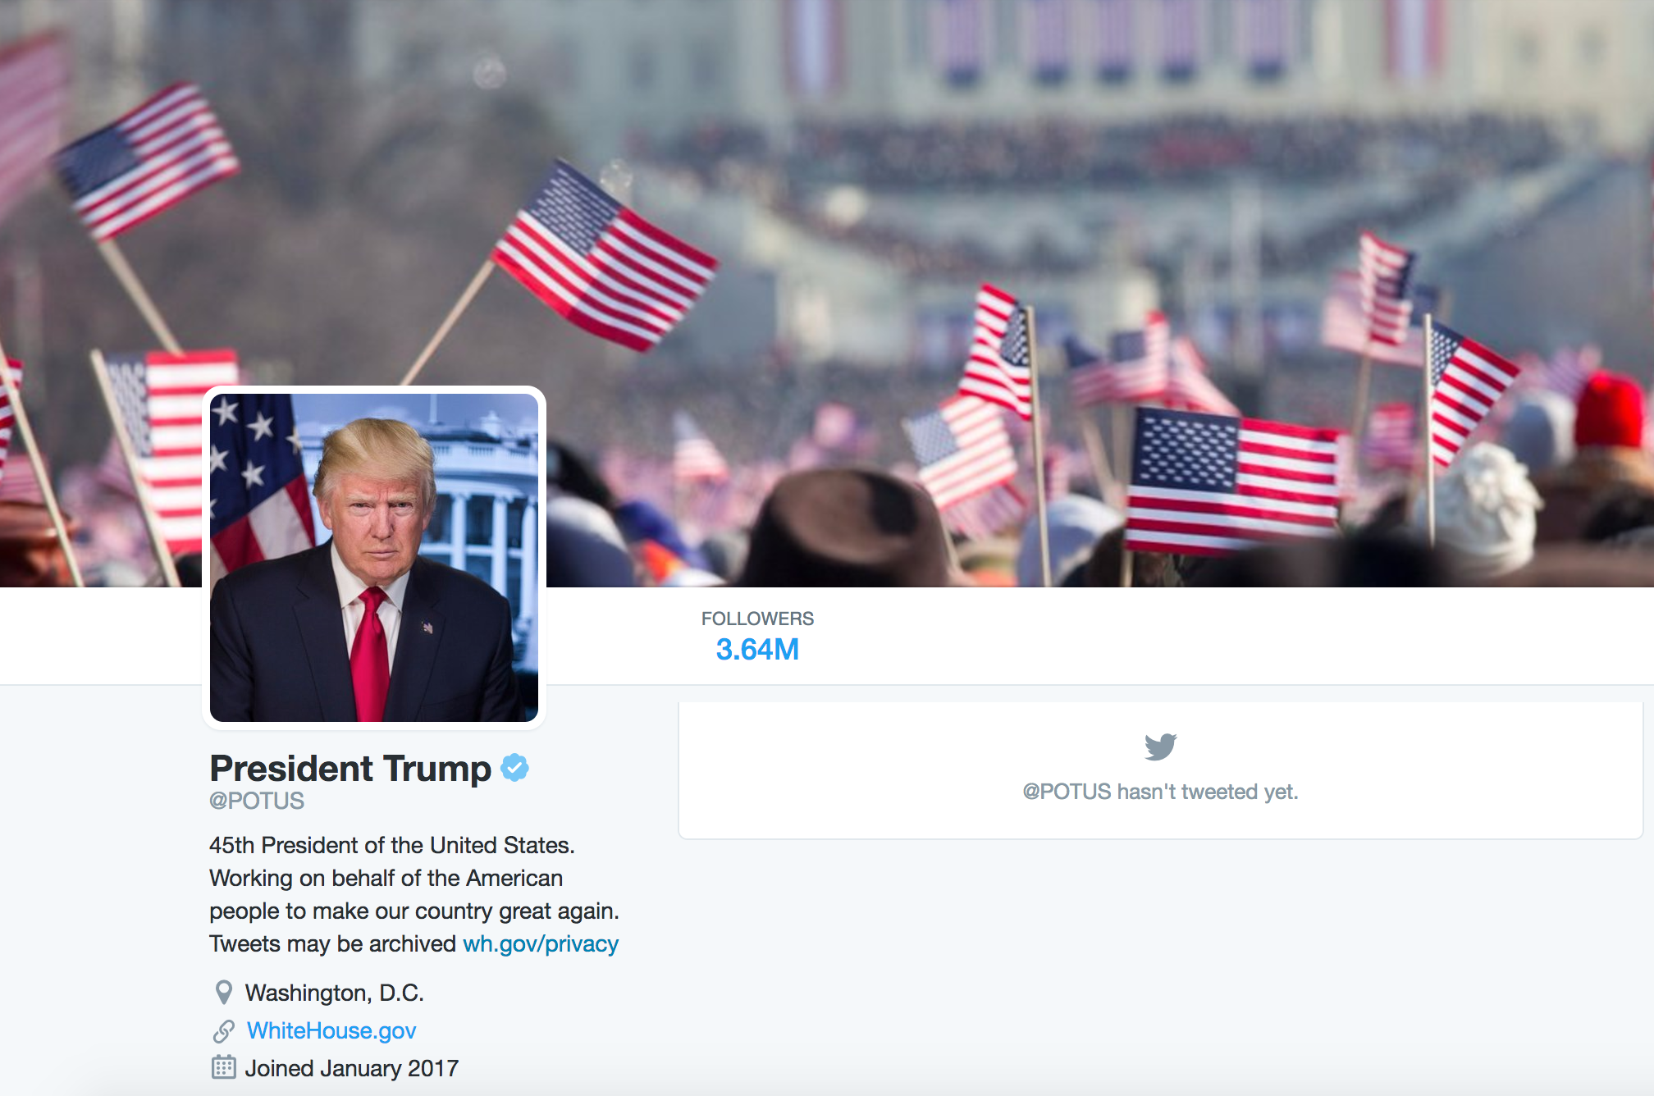Click the chain link icon
The width and height of the screenshot is (1654, 1096).
click(223, 1031)
